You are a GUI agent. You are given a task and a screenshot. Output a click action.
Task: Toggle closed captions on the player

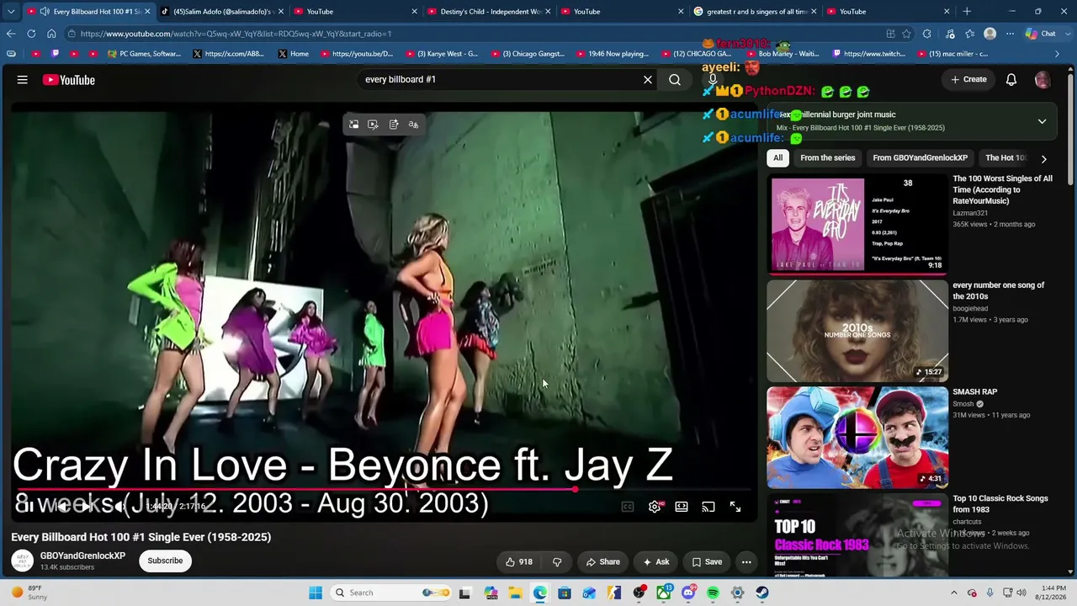click(x=628, y=507)
